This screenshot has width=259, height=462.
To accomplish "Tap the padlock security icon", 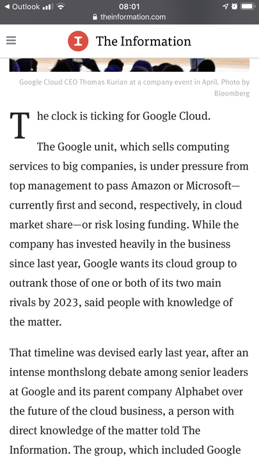I will 95,17.
